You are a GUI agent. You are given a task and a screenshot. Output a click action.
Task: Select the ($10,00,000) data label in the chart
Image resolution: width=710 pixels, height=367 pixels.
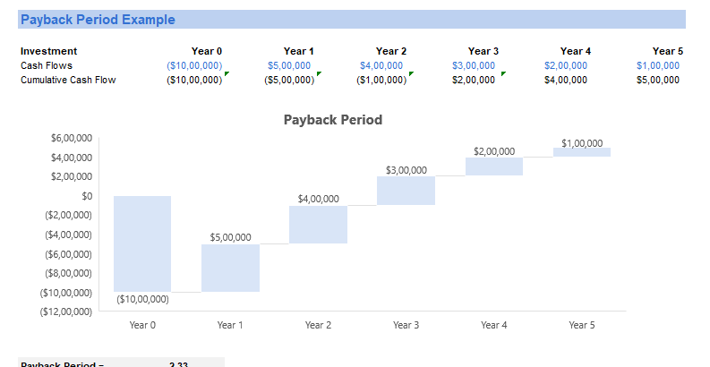(x=142, y=299)
